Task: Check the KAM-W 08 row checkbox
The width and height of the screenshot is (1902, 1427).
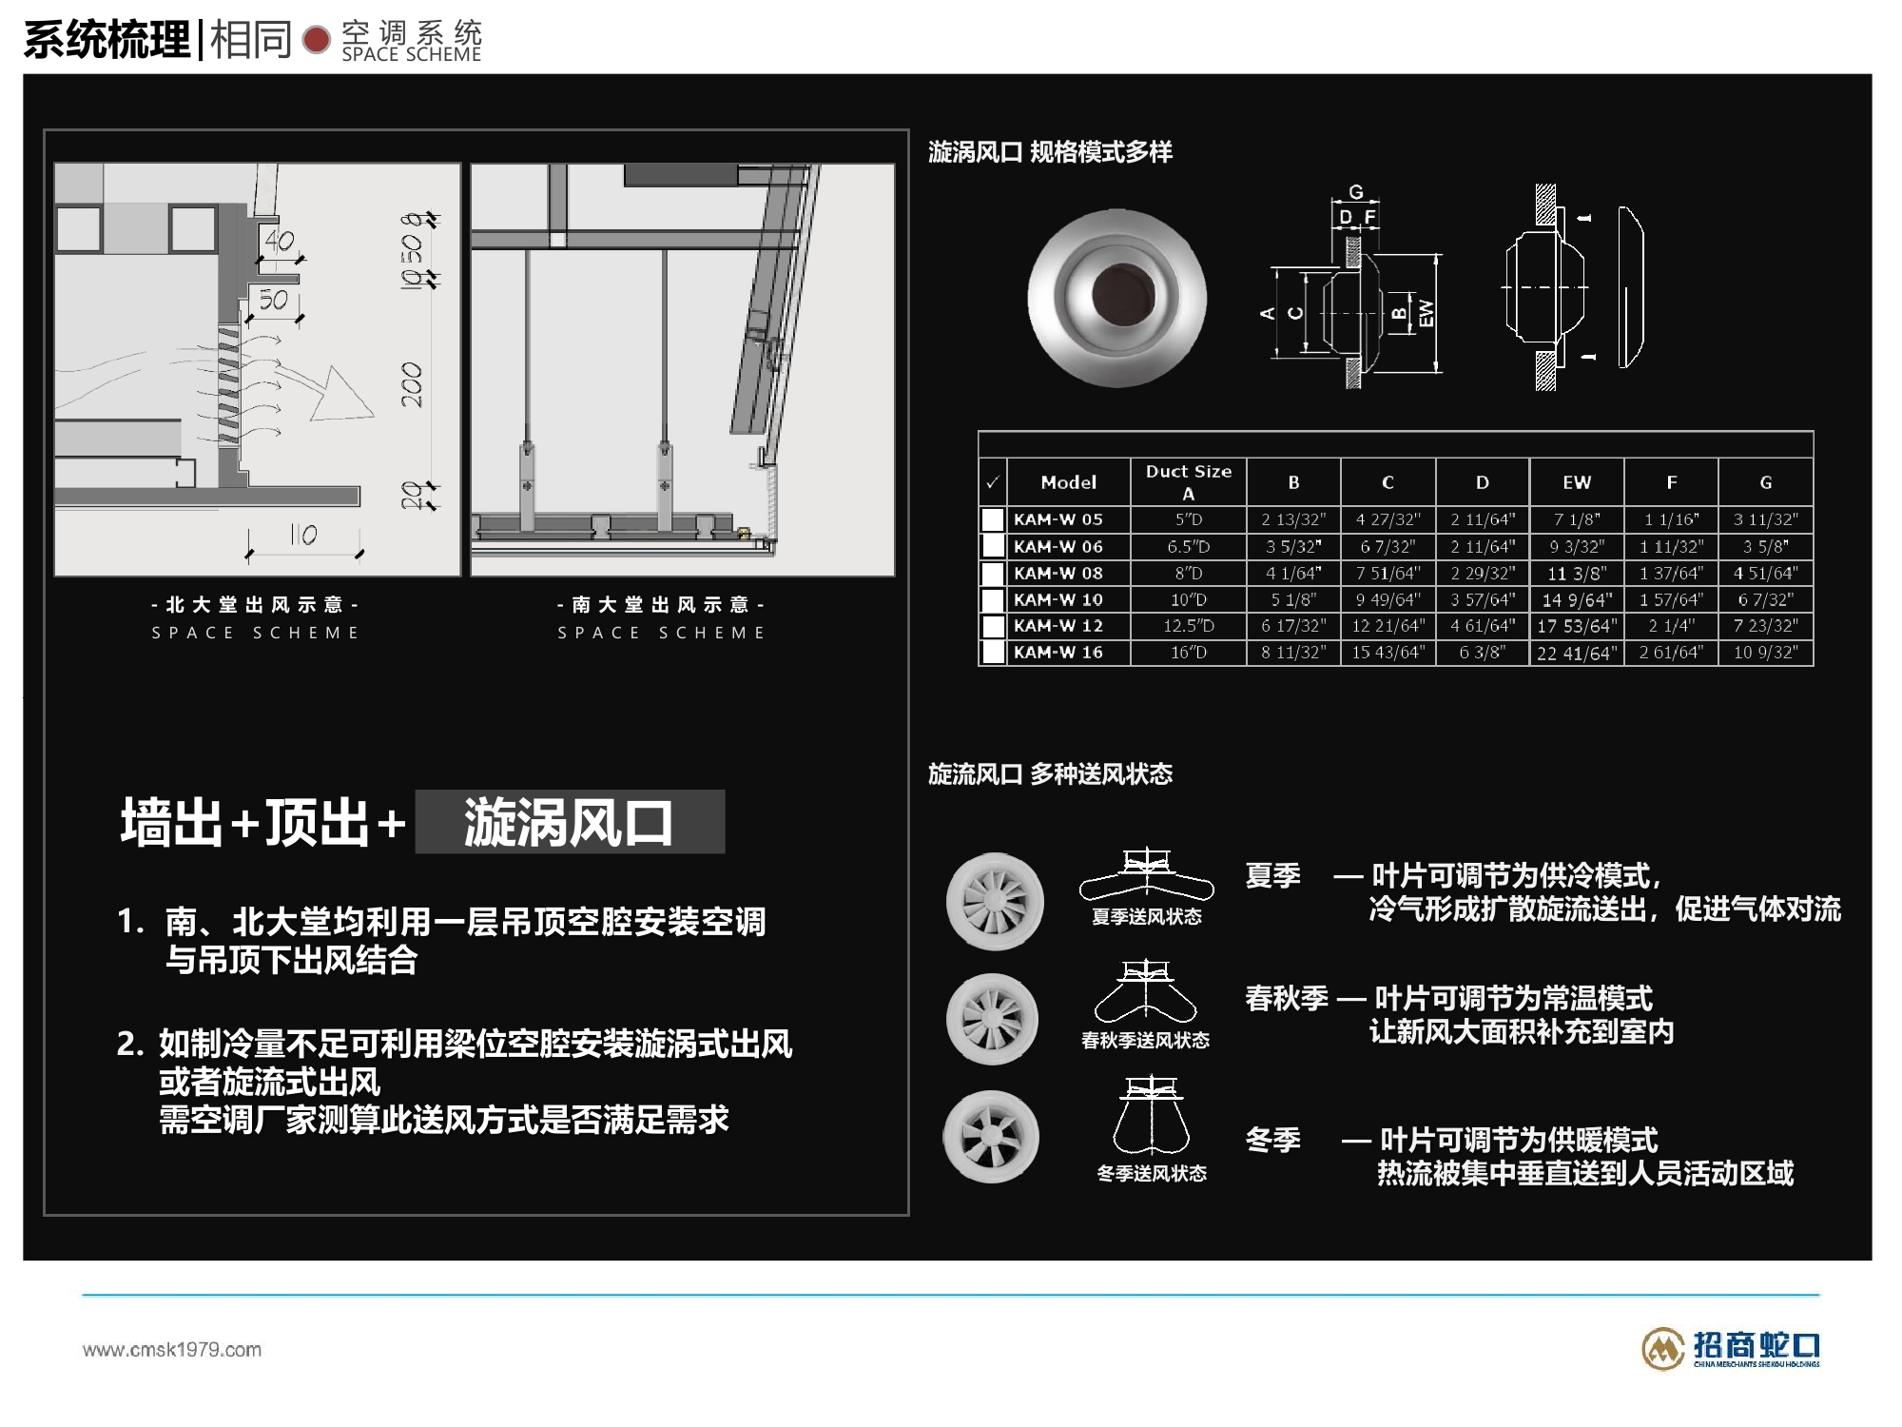Action: click(x=992, y=573)
